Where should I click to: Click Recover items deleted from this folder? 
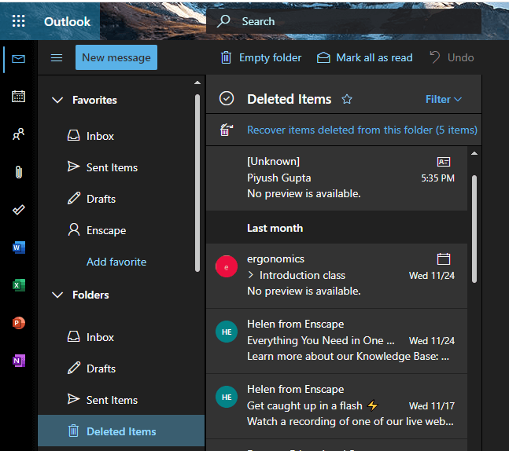coord(362,130)
